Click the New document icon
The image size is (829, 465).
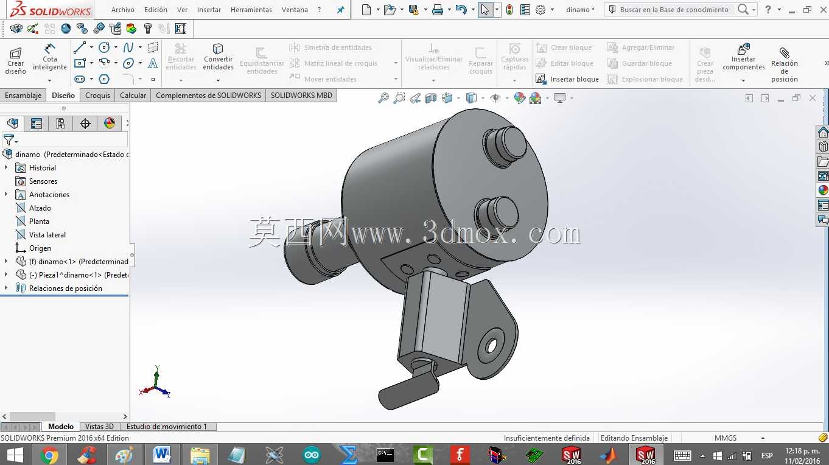pos(366,10)
